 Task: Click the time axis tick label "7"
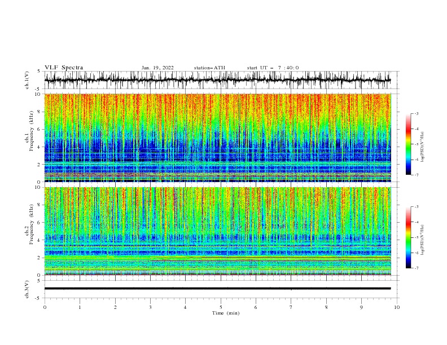pyautogui.click(x=291, y=307)
